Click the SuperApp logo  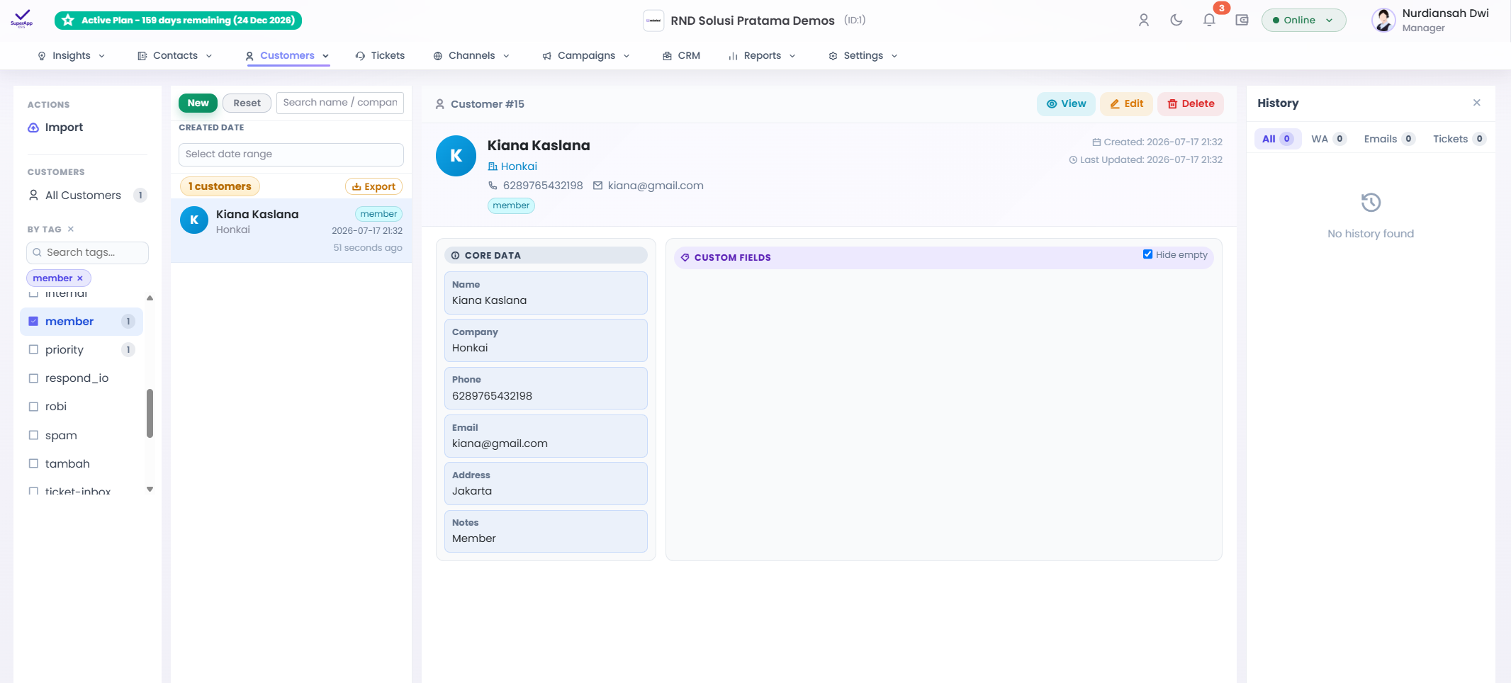pos(22,19)
